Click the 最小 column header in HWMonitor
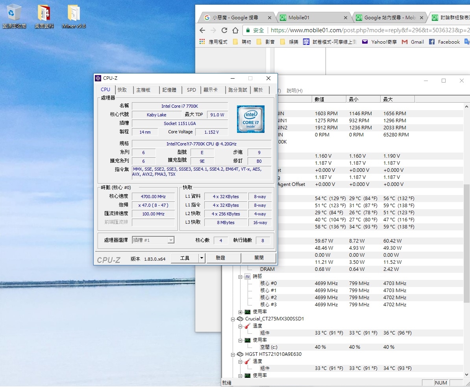Viewport: 470px width, 390px height. point(363,99)
